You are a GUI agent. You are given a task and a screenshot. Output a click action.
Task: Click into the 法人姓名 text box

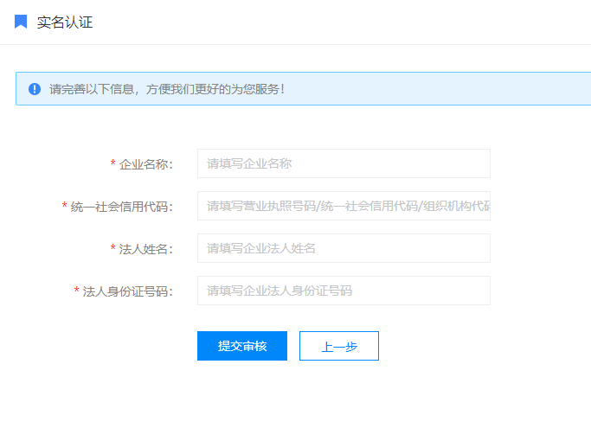tap(344, 248)
